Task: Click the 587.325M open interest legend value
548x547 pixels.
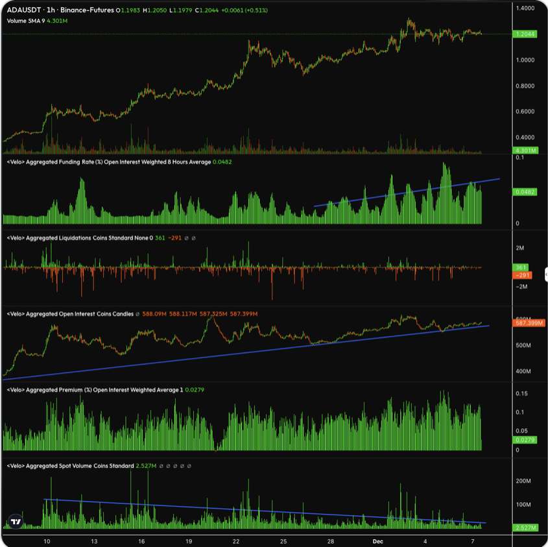Action: coord(213,313)
